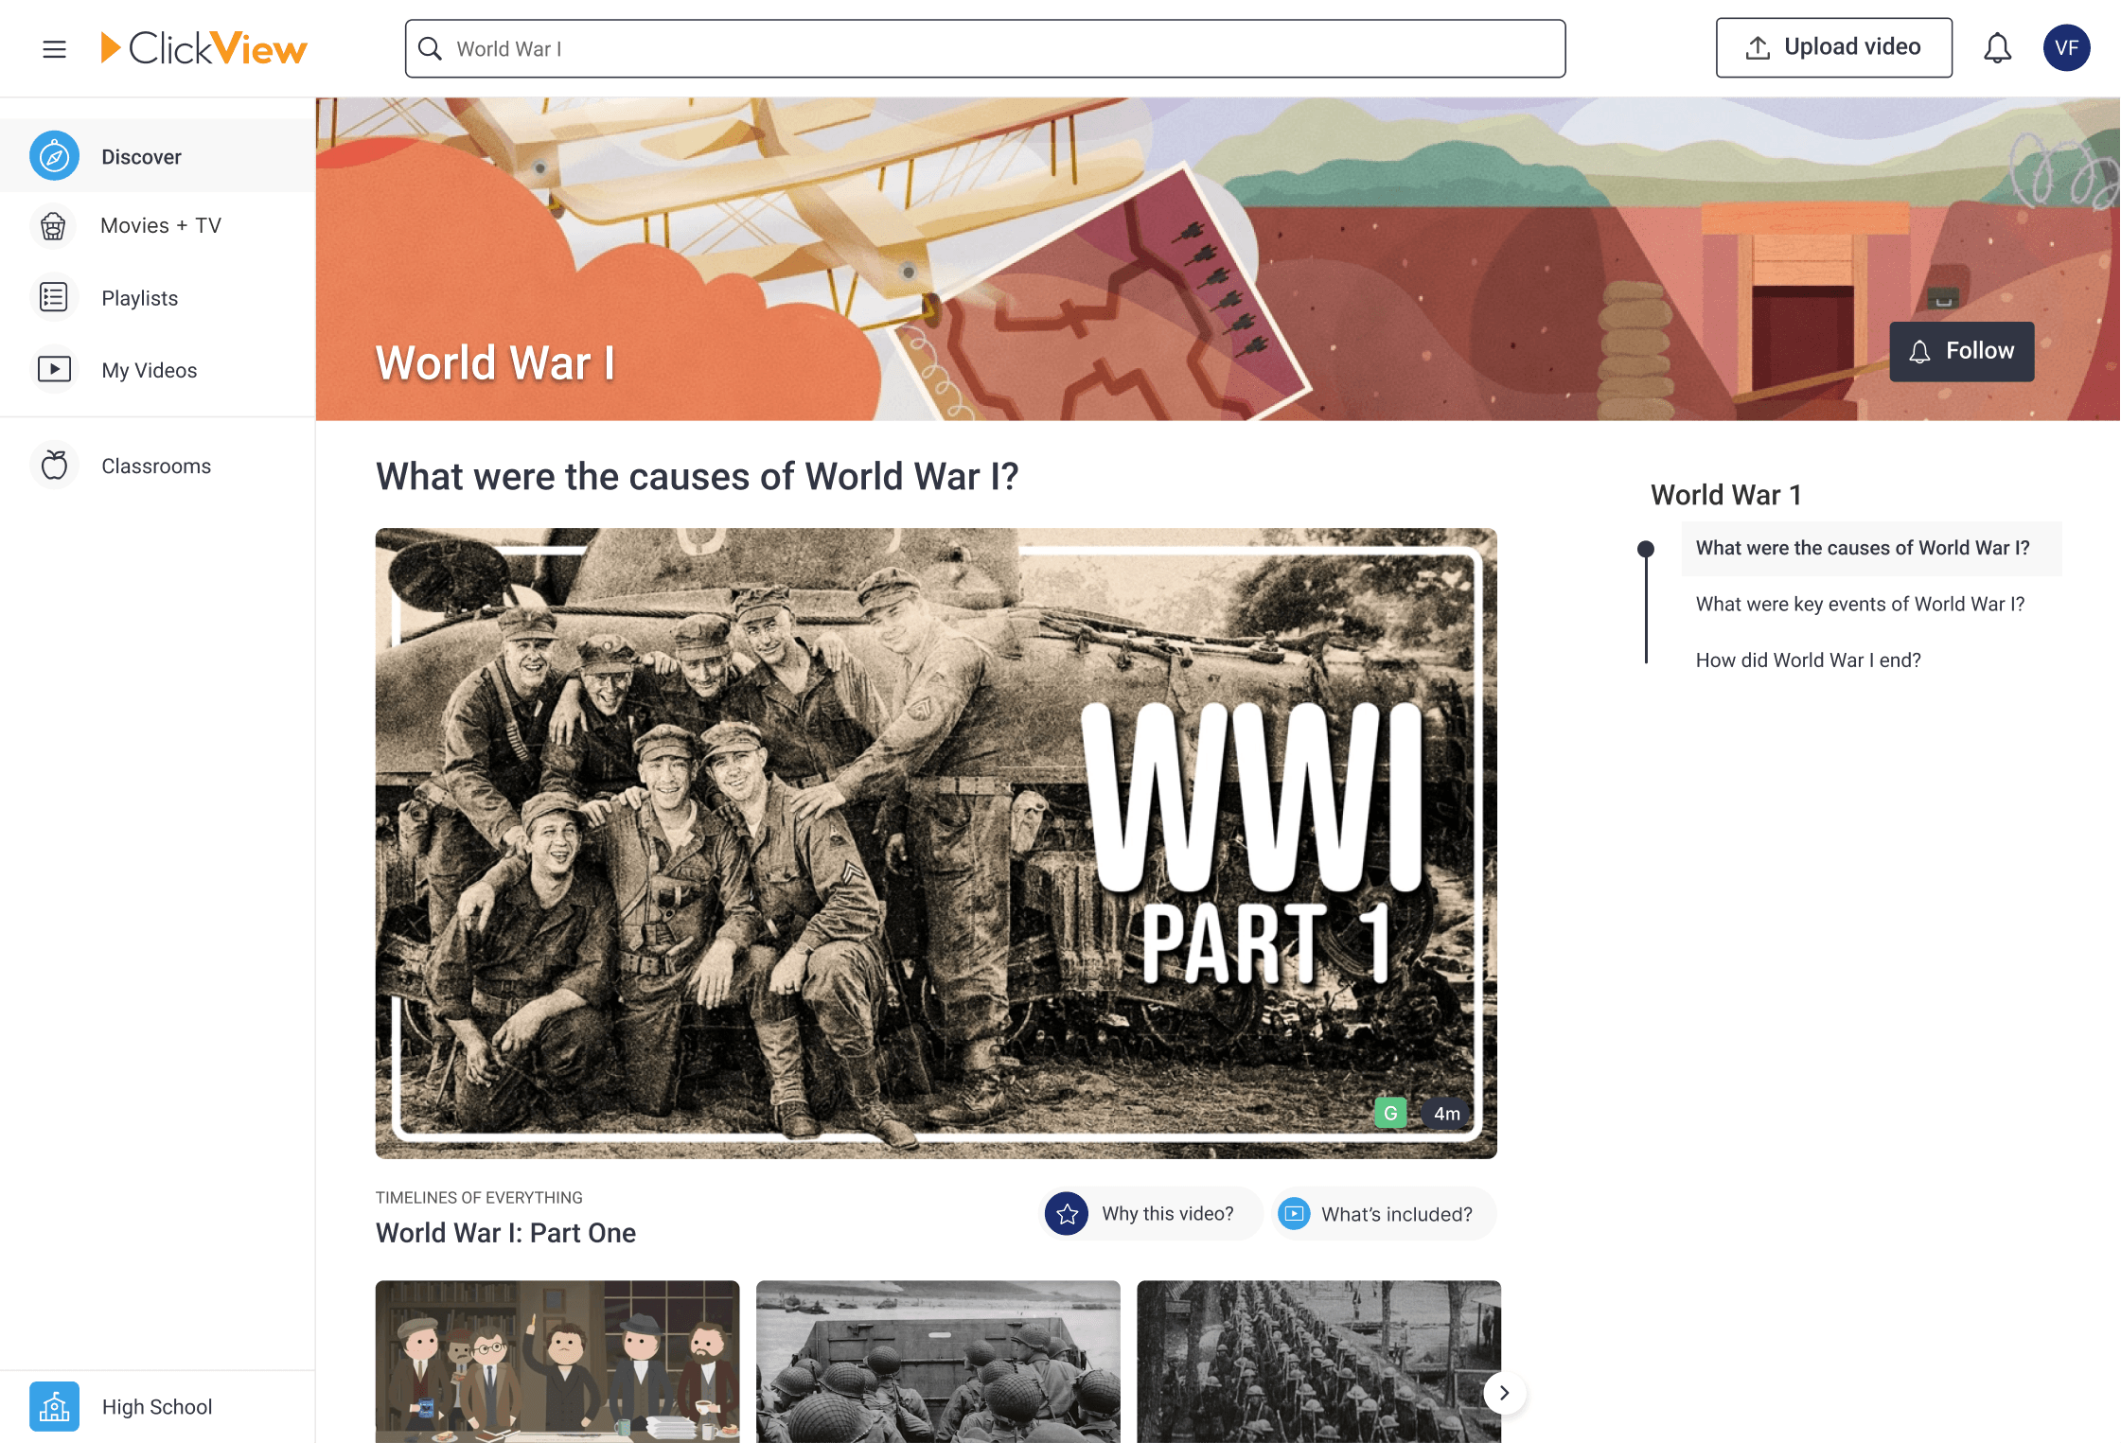This screenshot has width=2121, height=1443.
Task: Click the timeline dot marker in the outline
Action: [x=1646, y=549]
